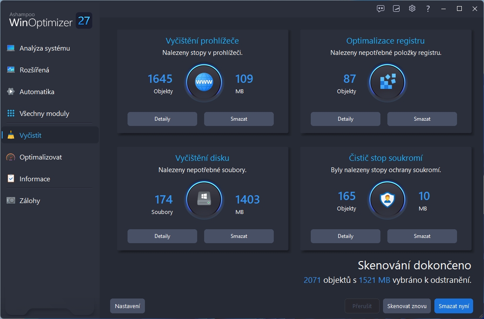Image resolution: width=484 pixels, height=319 pixels.
Task: Click the disk cleaning drive icon
Action: click(204, 199)
